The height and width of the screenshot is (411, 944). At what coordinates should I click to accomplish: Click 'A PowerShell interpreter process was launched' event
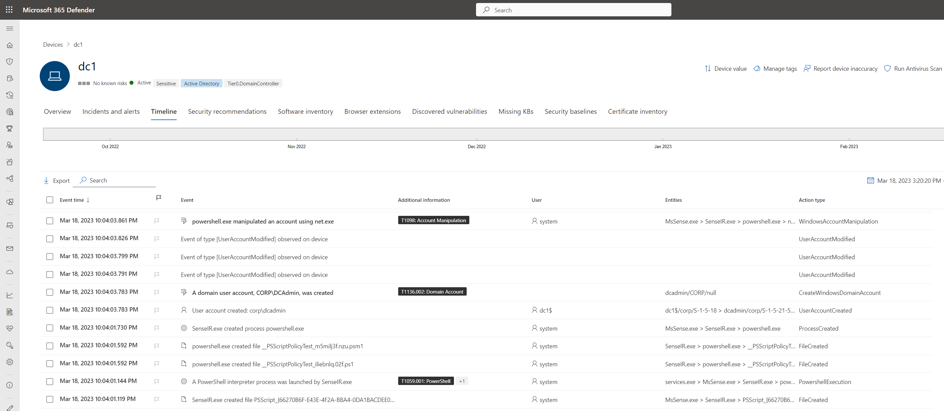pyautogui.click(x=272, y=382)
